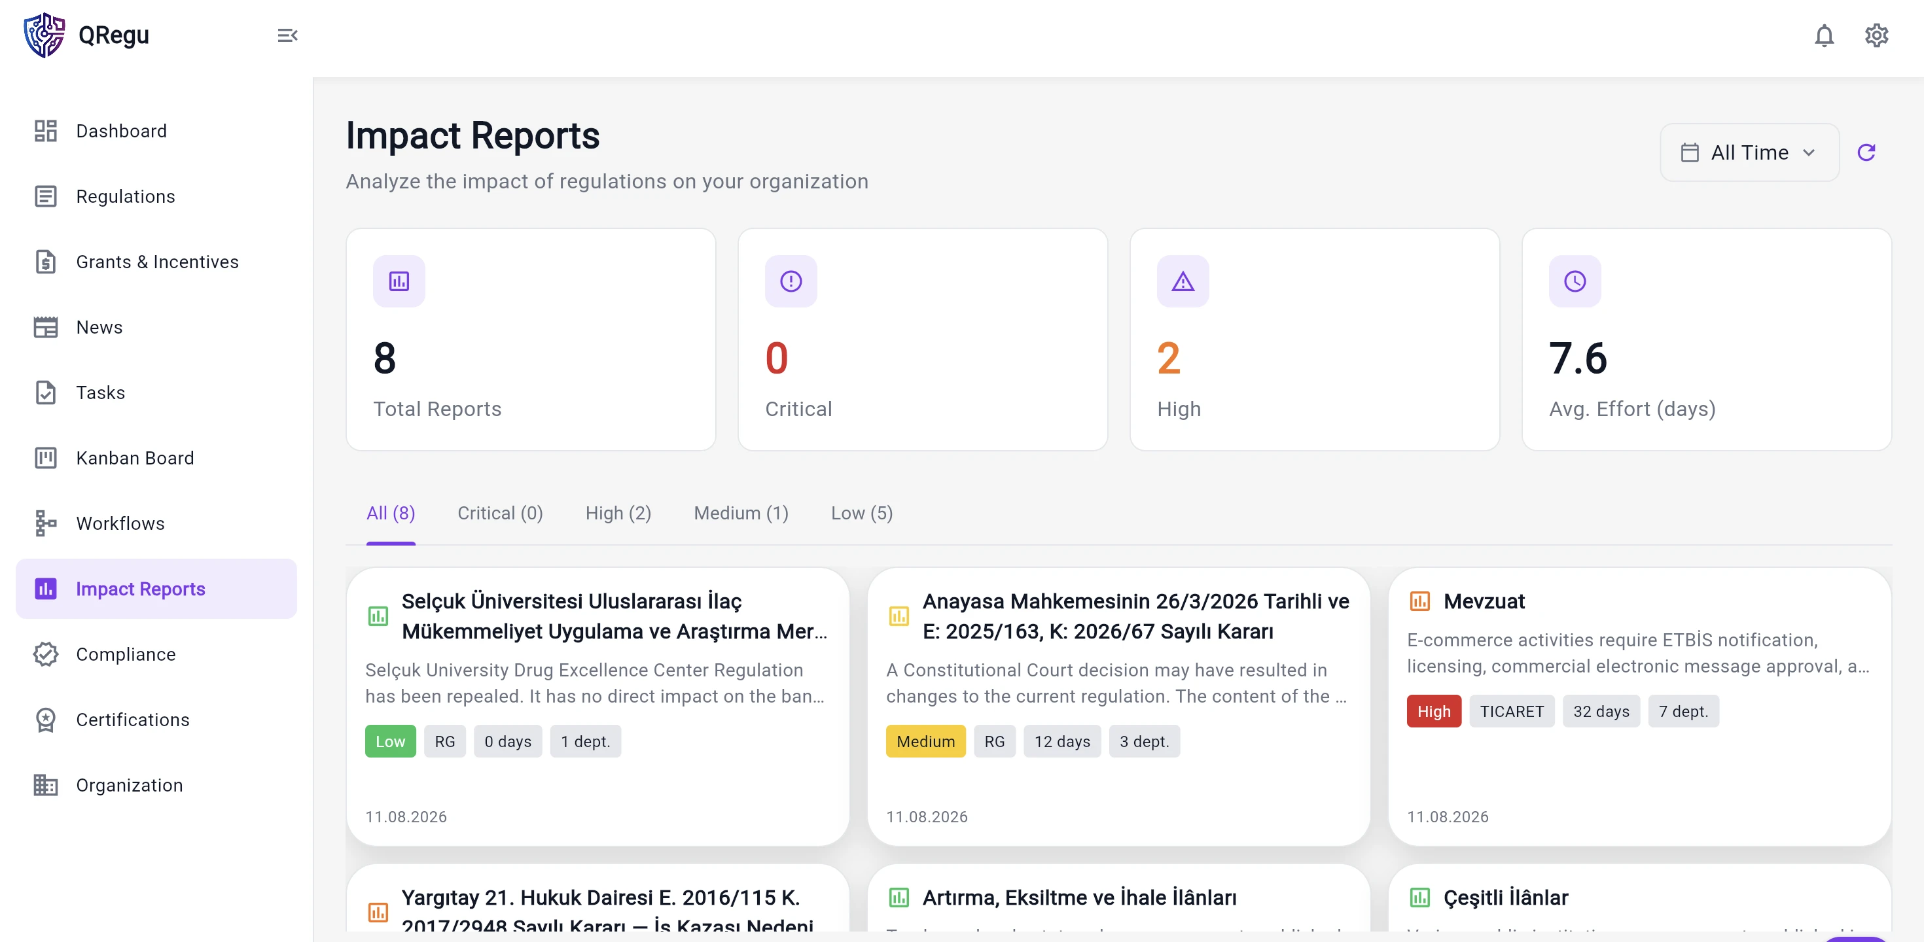Open Grants & Incentives
The width and height of the screenshot is (1924, 942).
click(156, 262)
